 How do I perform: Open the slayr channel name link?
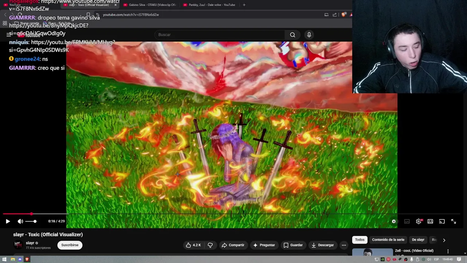pyautogui.click(x=30, y=243)
